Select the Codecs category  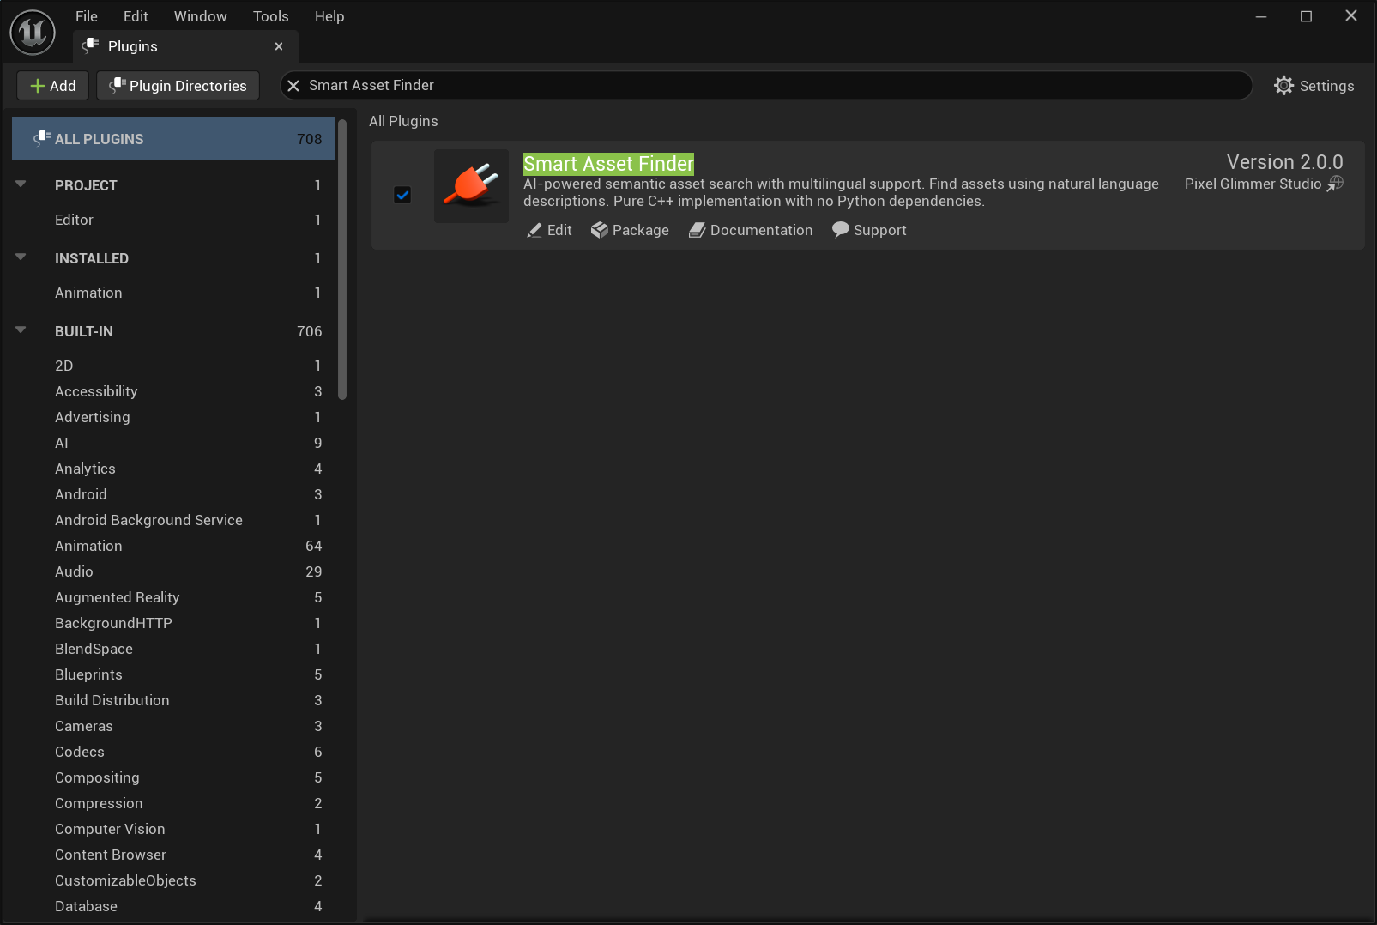tap(173, 752)
